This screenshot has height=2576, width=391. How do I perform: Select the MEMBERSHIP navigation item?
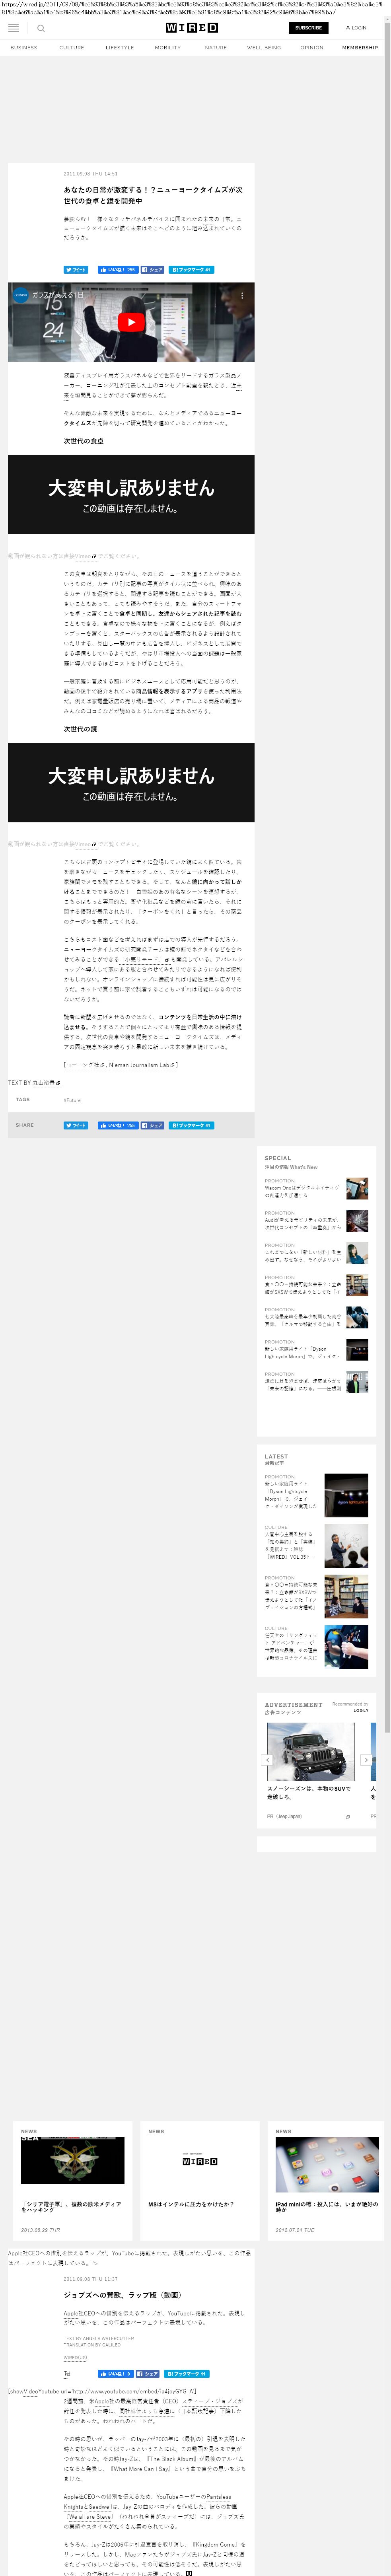click(x=359, y=47)
